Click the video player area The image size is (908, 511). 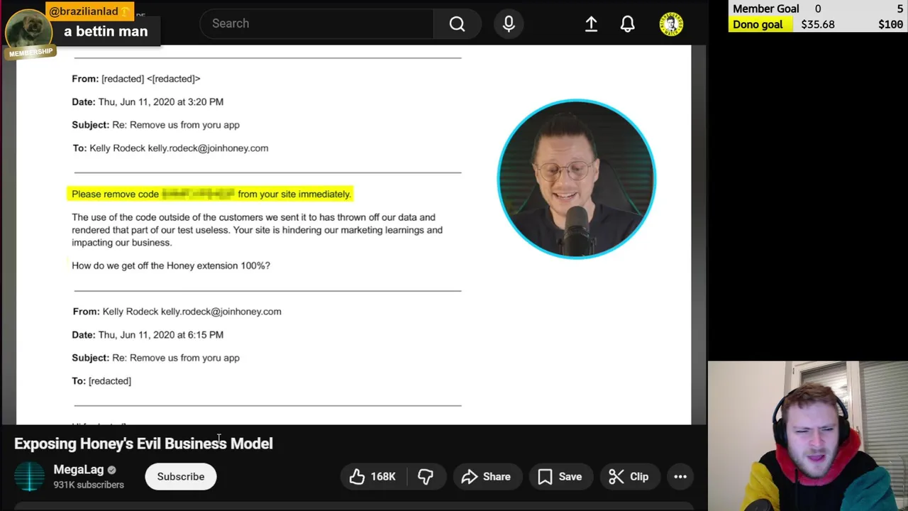353,234
